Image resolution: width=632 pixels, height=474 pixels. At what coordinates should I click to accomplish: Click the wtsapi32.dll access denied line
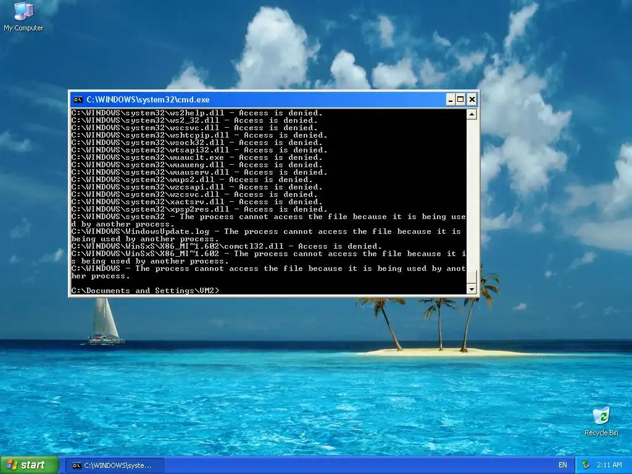pos(199,150)
